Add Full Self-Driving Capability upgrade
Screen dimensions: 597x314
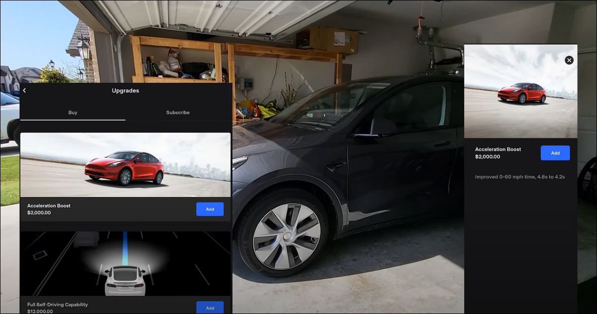pos(210,308)
